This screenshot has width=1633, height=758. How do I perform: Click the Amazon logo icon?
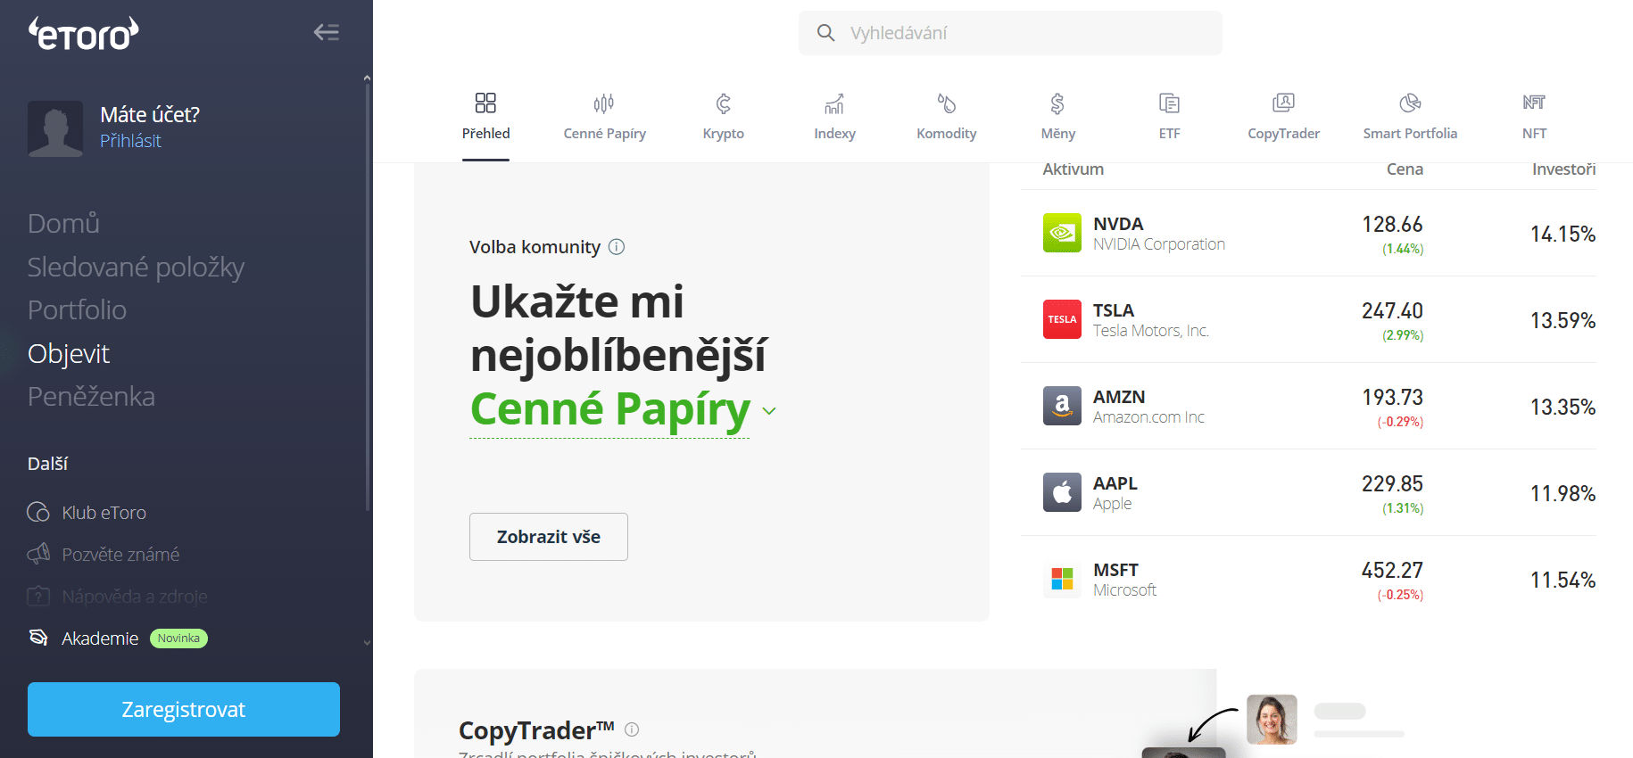(1062, 406)
